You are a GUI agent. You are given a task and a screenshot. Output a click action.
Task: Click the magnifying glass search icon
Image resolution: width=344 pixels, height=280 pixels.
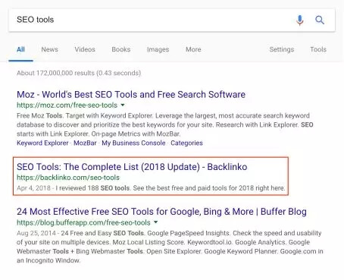coord(320,20)
